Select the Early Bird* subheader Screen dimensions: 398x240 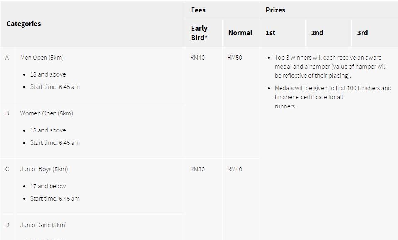point(199,33)
